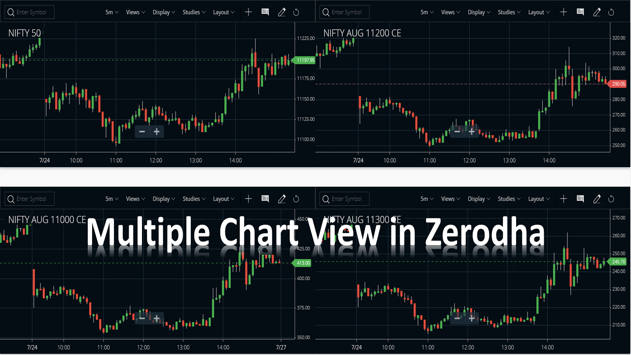Add a chart with plus icon in NIFTY 50 toolbar

[248, 12]
